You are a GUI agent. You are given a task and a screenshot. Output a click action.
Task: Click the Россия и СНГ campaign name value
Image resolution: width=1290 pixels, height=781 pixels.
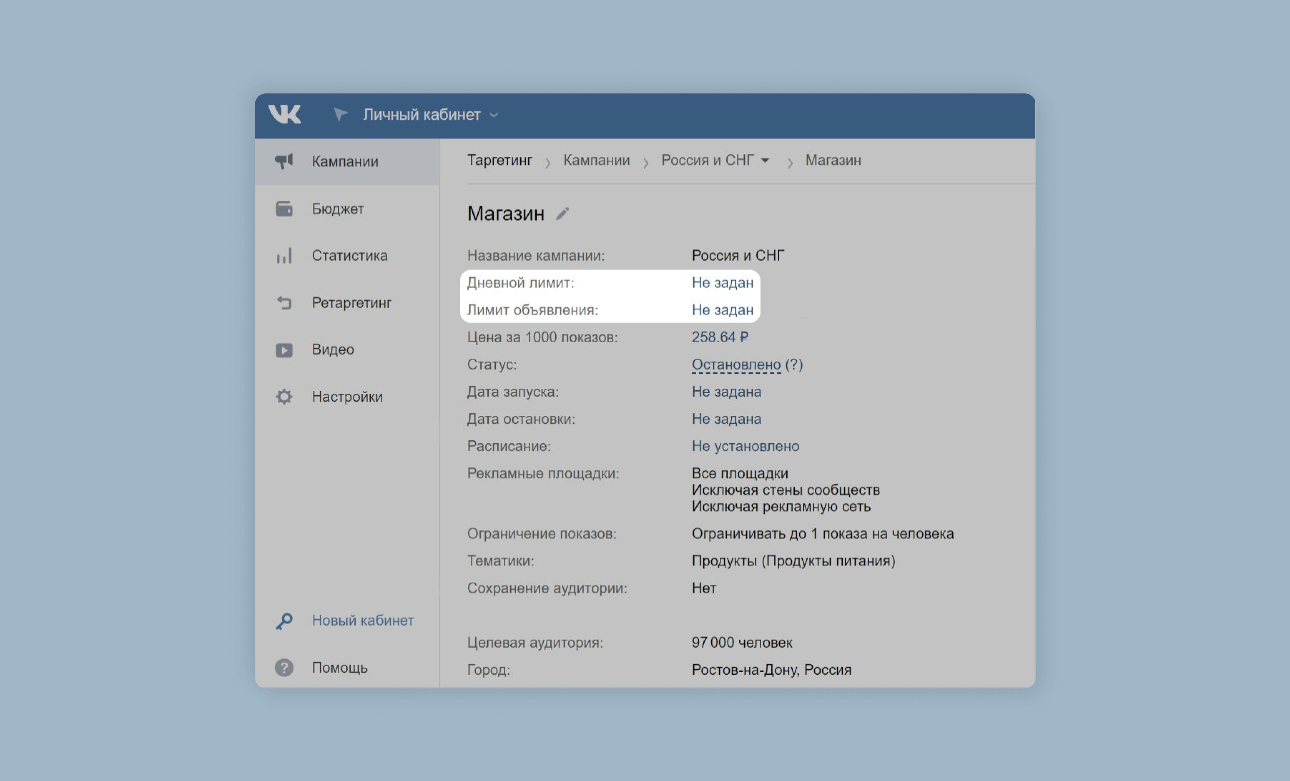coord(738,256)
